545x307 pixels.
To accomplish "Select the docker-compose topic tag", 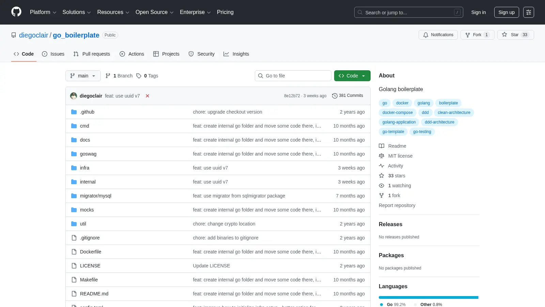I will point(398,113).
